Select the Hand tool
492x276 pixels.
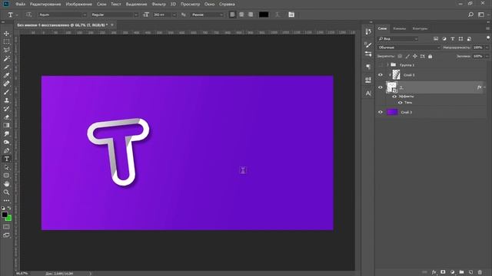[x=6, y=184]
